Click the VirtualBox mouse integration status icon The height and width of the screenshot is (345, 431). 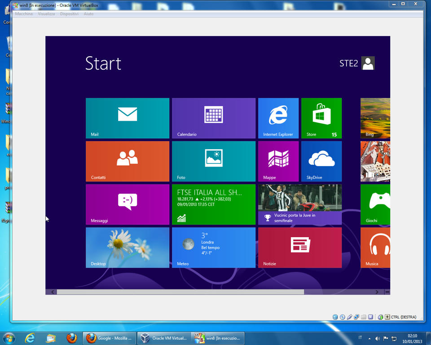pos(380,317)
